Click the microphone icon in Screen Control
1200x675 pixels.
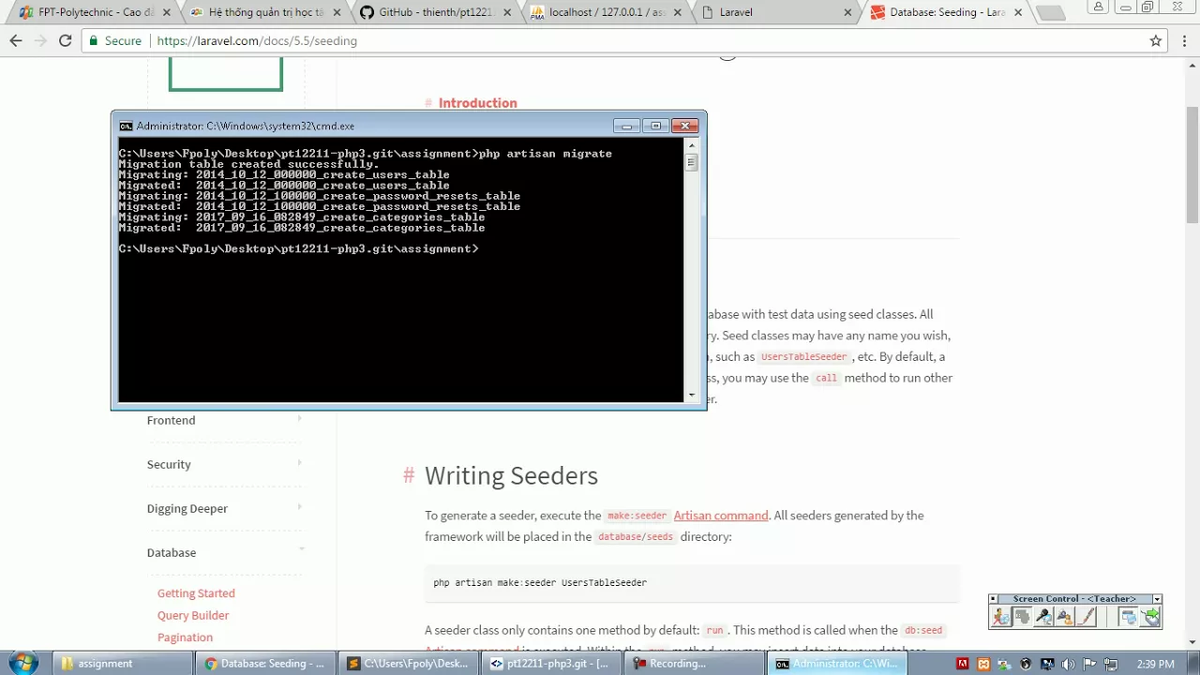(x=1043, y=617)
